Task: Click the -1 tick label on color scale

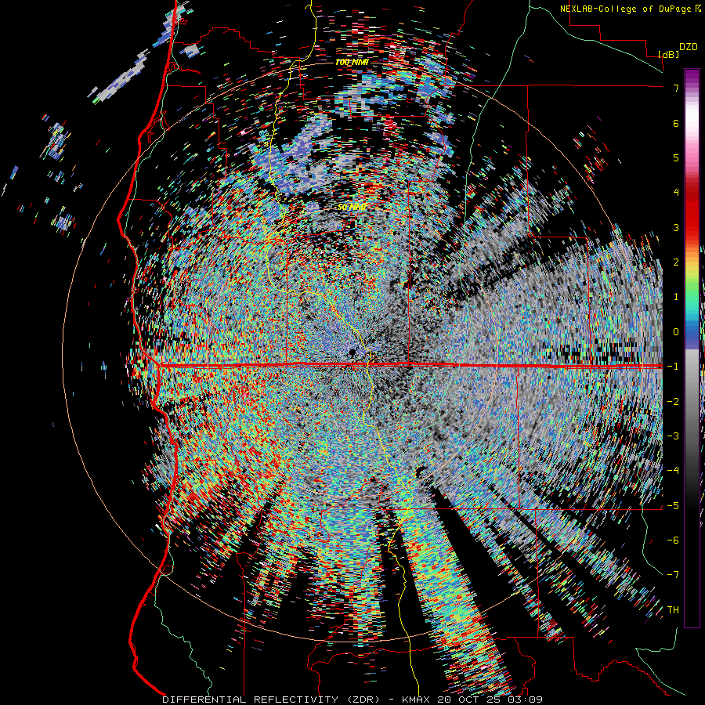Action: pos(673,367)
